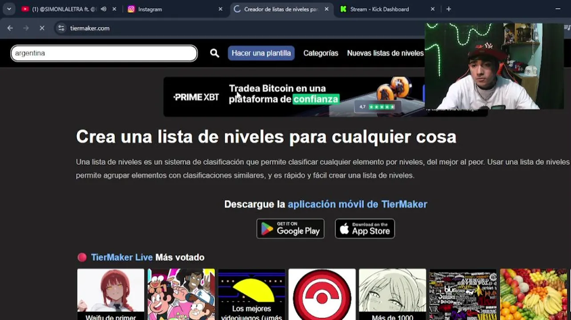Minimize the browser window
Image resolution: width=571 pixels, height=320 pixels.
[x=558, y=9]
